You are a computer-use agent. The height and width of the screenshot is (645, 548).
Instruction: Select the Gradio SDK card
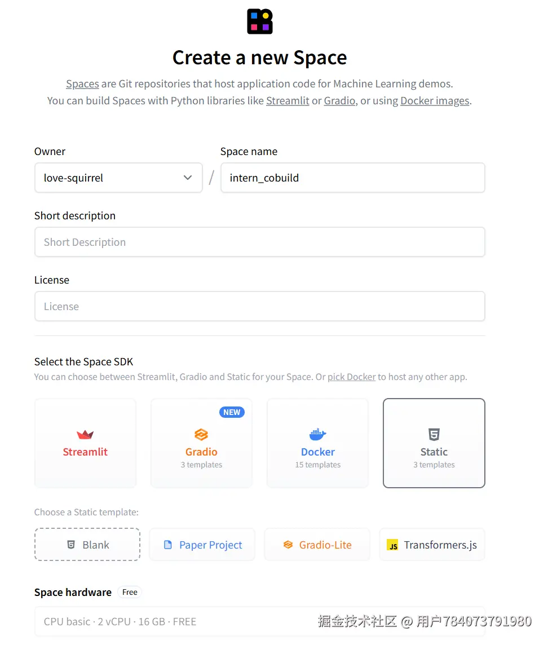(201, 443)
